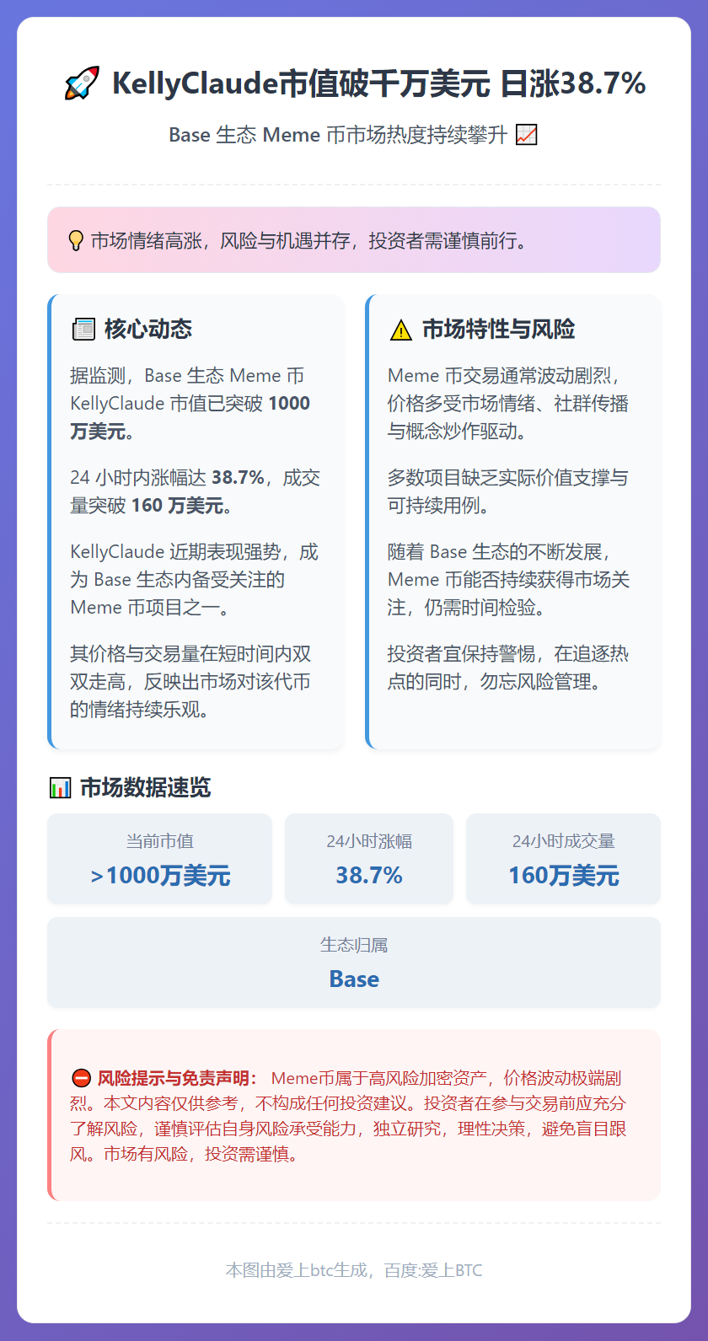Click the paragraph 其价格与交易量在短时间内双双走高
Screen dimensions: 708x1341
click(190, 682)
